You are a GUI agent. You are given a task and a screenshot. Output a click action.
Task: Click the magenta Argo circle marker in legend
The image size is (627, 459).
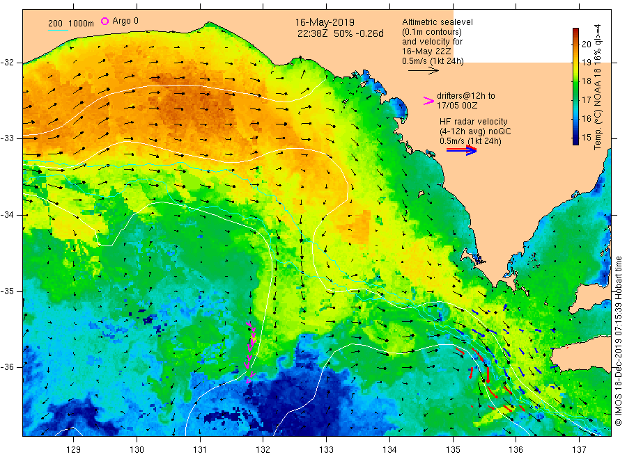(104, 21)
